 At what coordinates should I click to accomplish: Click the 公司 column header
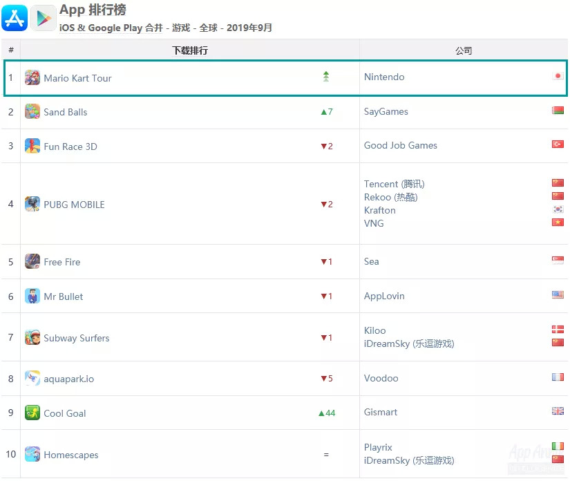coord(464,50)
